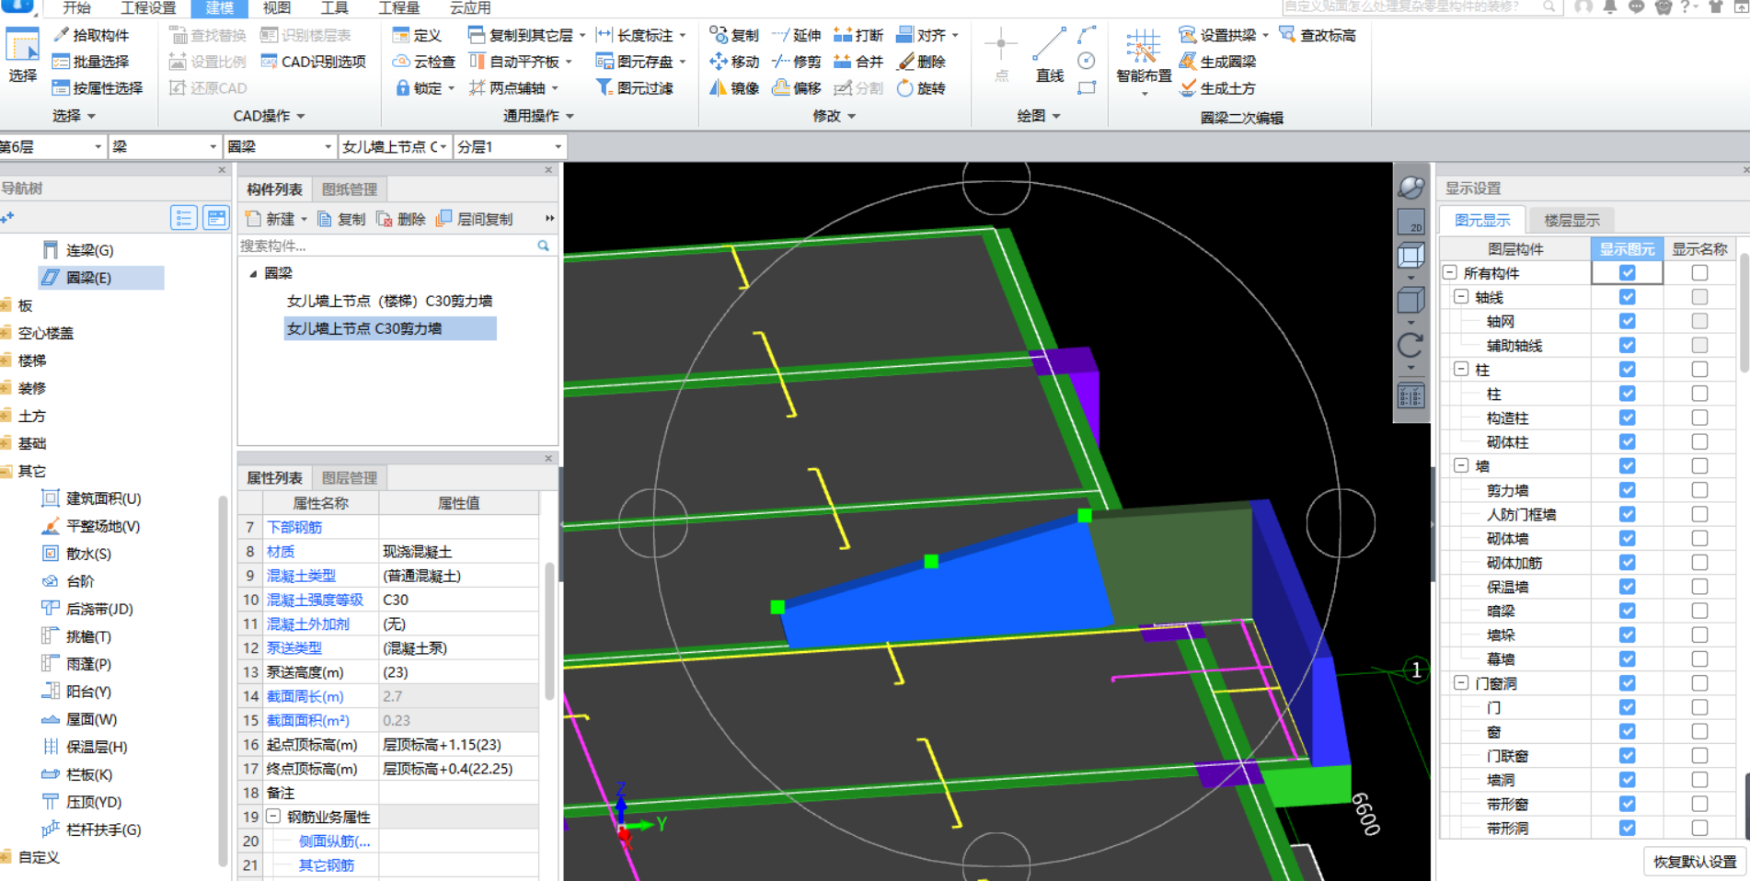Collapse the 门窗洞 group in display settings
This screenshot has height=881, width=1750.
click(1461, 682)
